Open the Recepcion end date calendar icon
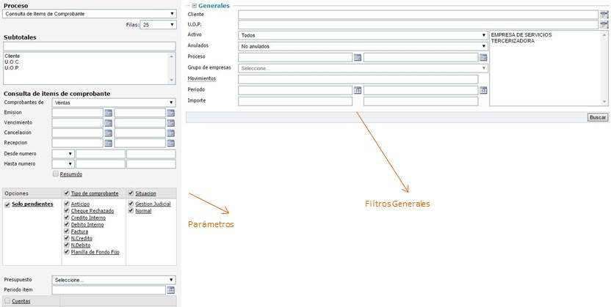 tap(170, 144)
